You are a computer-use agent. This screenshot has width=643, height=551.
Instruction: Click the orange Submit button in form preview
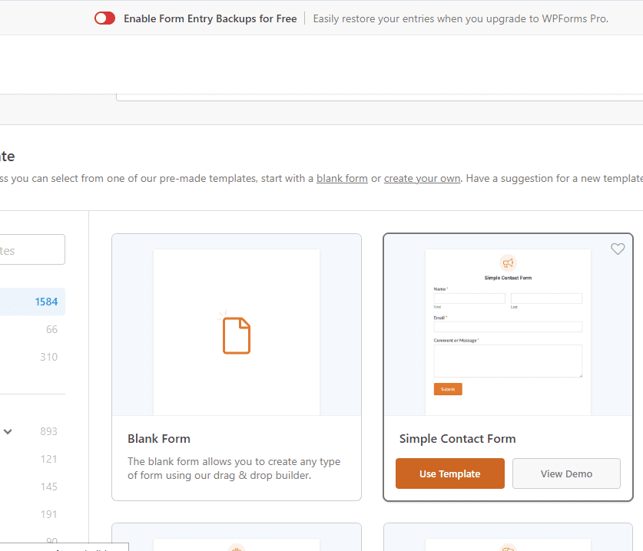tap(448, 389)
